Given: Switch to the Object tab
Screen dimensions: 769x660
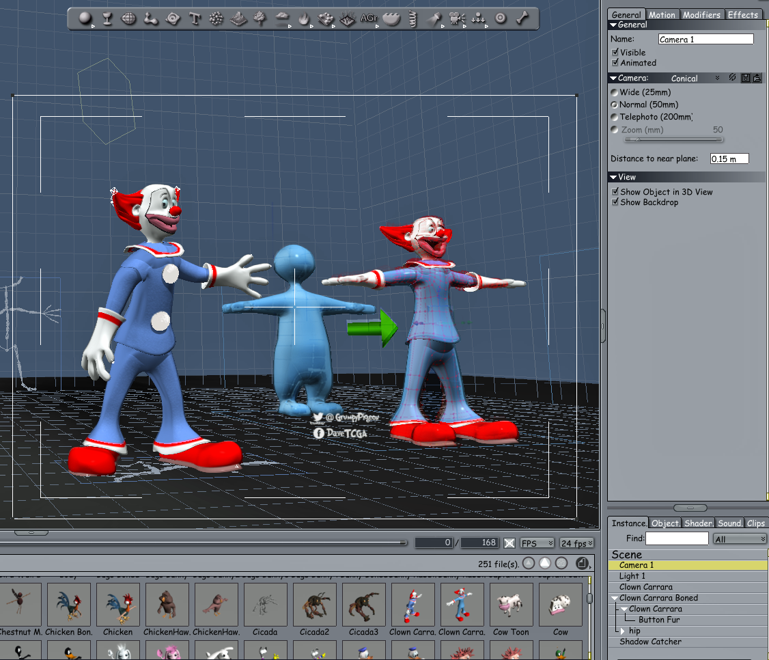Looking at the screenshot, I should tap(665, 523).
